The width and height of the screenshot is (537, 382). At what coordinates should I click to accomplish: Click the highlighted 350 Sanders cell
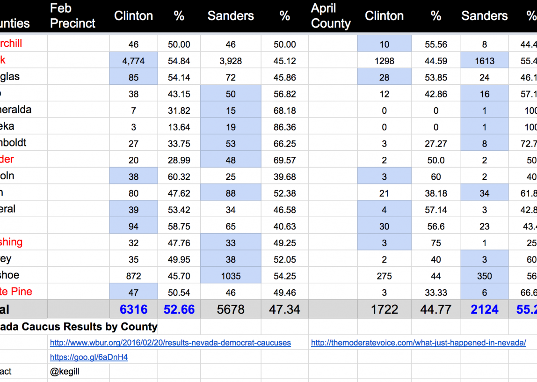(x=484, y=276)
